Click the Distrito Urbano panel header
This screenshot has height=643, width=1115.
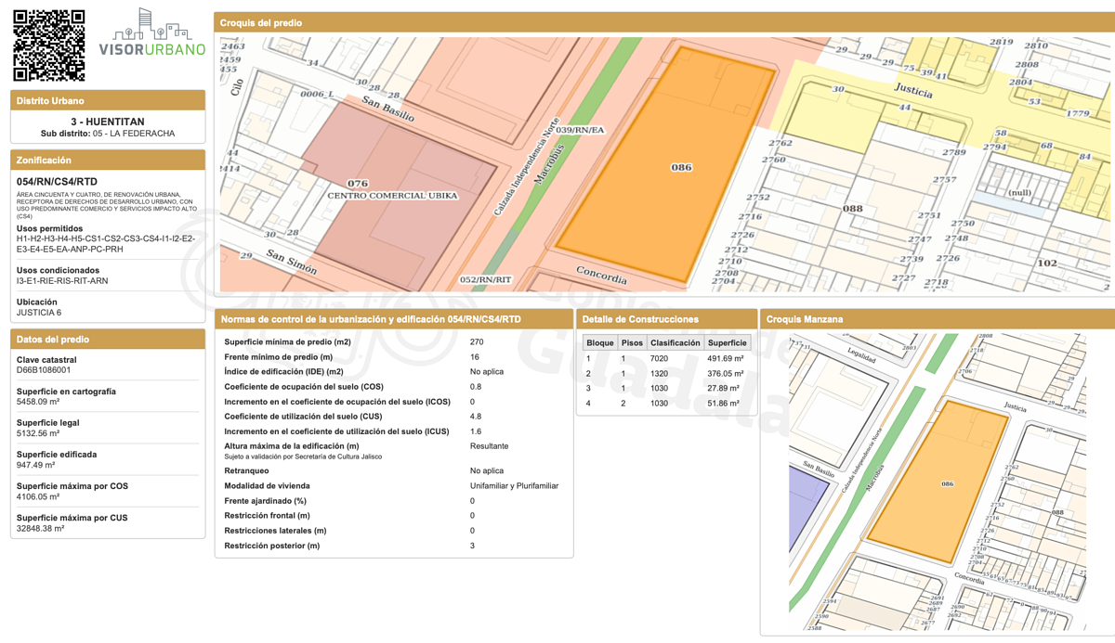point(108,100)
